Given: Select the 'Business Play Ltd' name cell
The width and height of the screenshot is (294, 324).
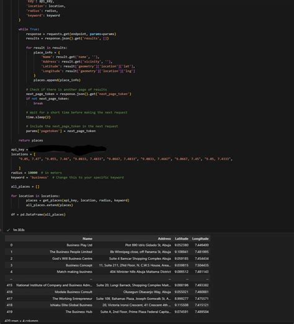Looking at the screenshot, I should tap(79, 245).
